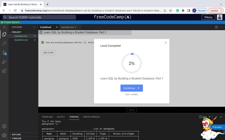Click the Continue button

(131, 88)
